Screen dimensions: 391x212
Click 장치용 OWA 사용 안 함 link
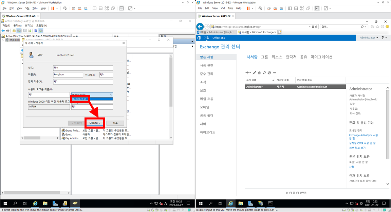[x=362, y=143]
